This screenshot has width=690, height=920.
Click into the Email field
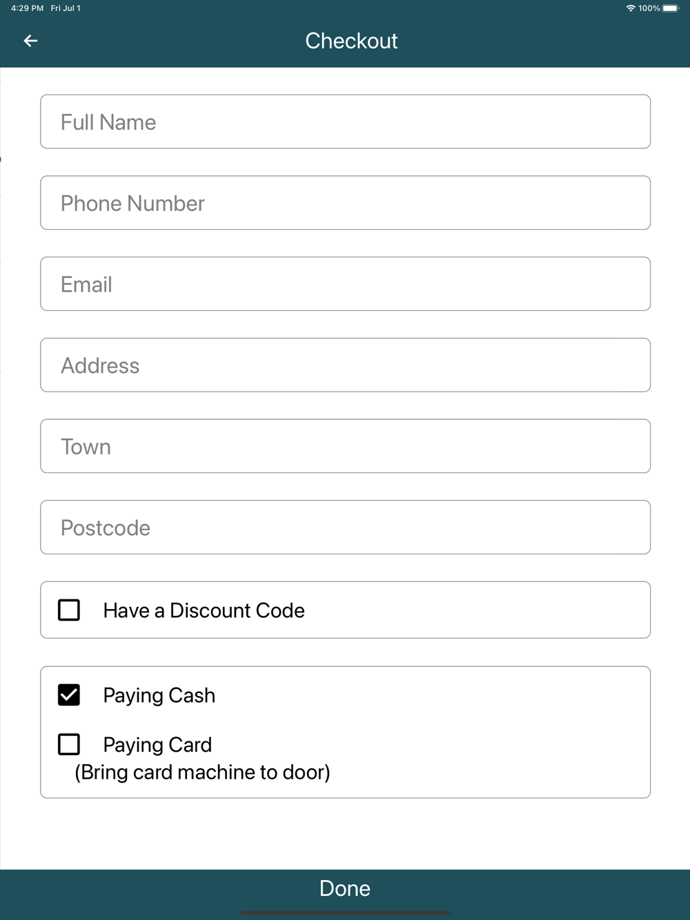point(345,283)
